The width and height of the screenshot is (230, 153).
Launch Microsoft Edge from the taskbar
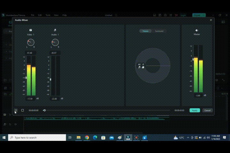coord(95,138)
